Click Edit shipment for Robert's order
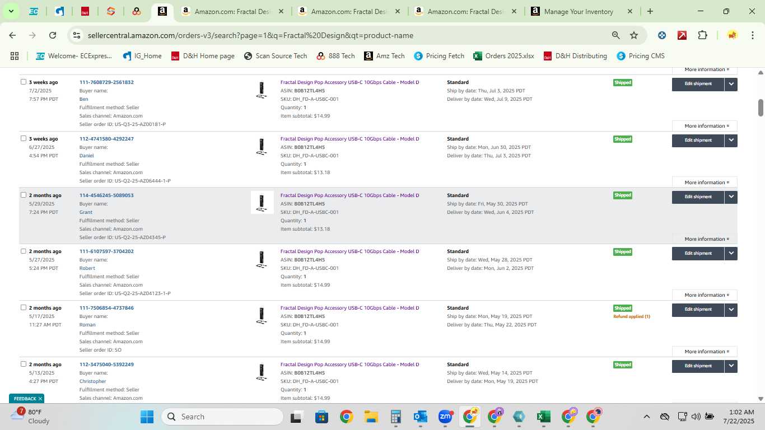This screenshot has width=765, height=430. pos(698,253)
